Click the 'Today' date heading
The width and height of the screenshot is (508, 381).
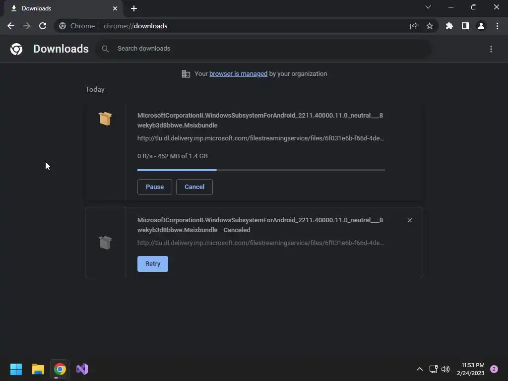[95, 89]
